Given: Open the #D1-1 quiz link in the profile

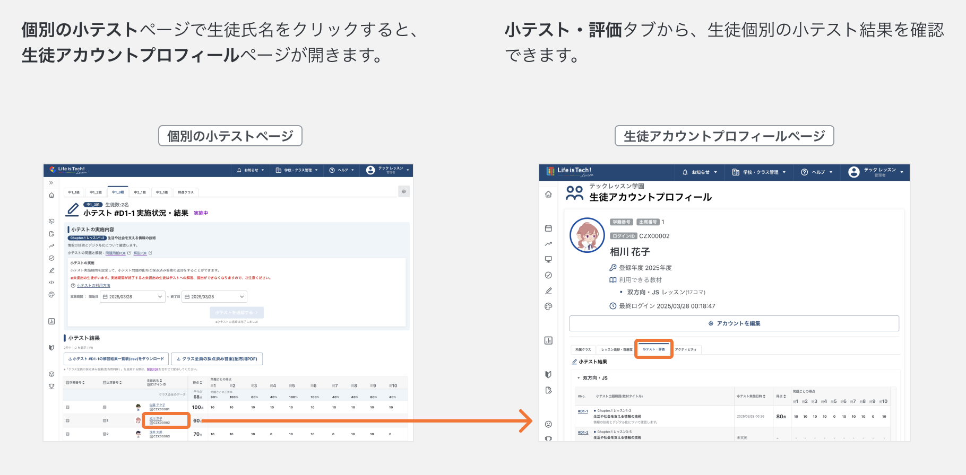Looking at the screenshot, I should [583, 411].
